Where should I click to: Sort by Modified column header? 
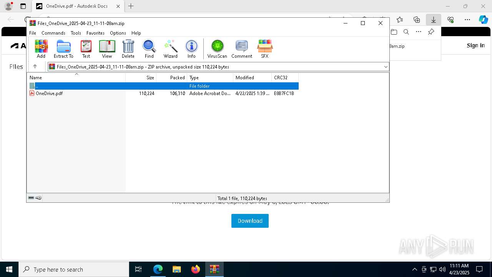(x=253, y=77)
